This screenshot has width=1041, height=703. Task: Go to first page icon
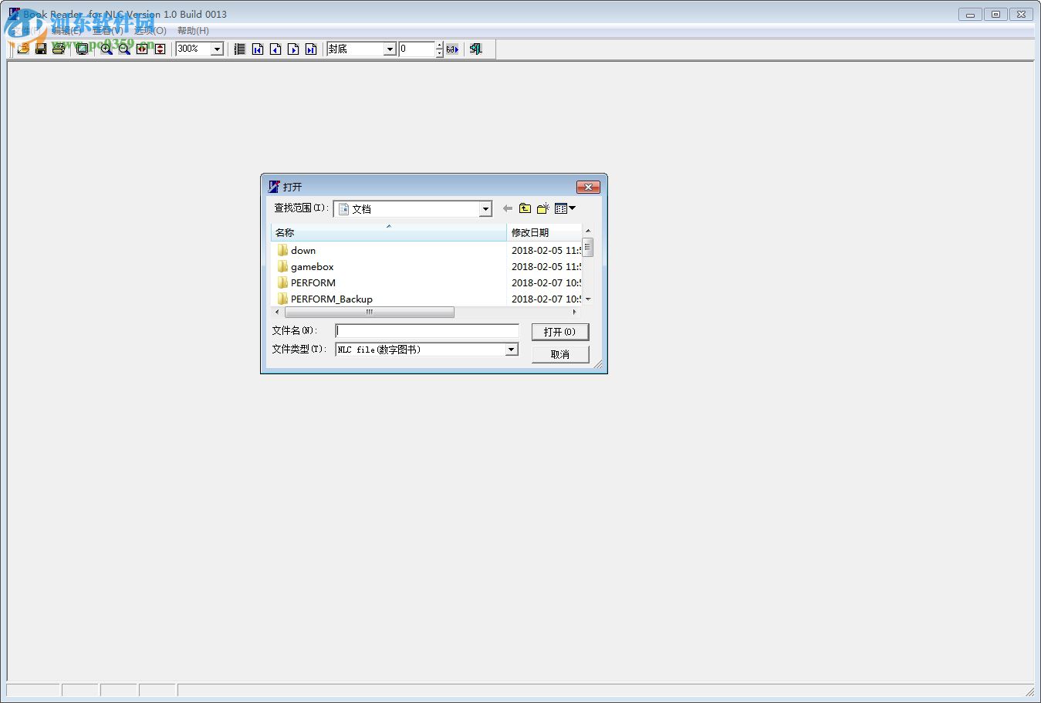tap(258, 49)
